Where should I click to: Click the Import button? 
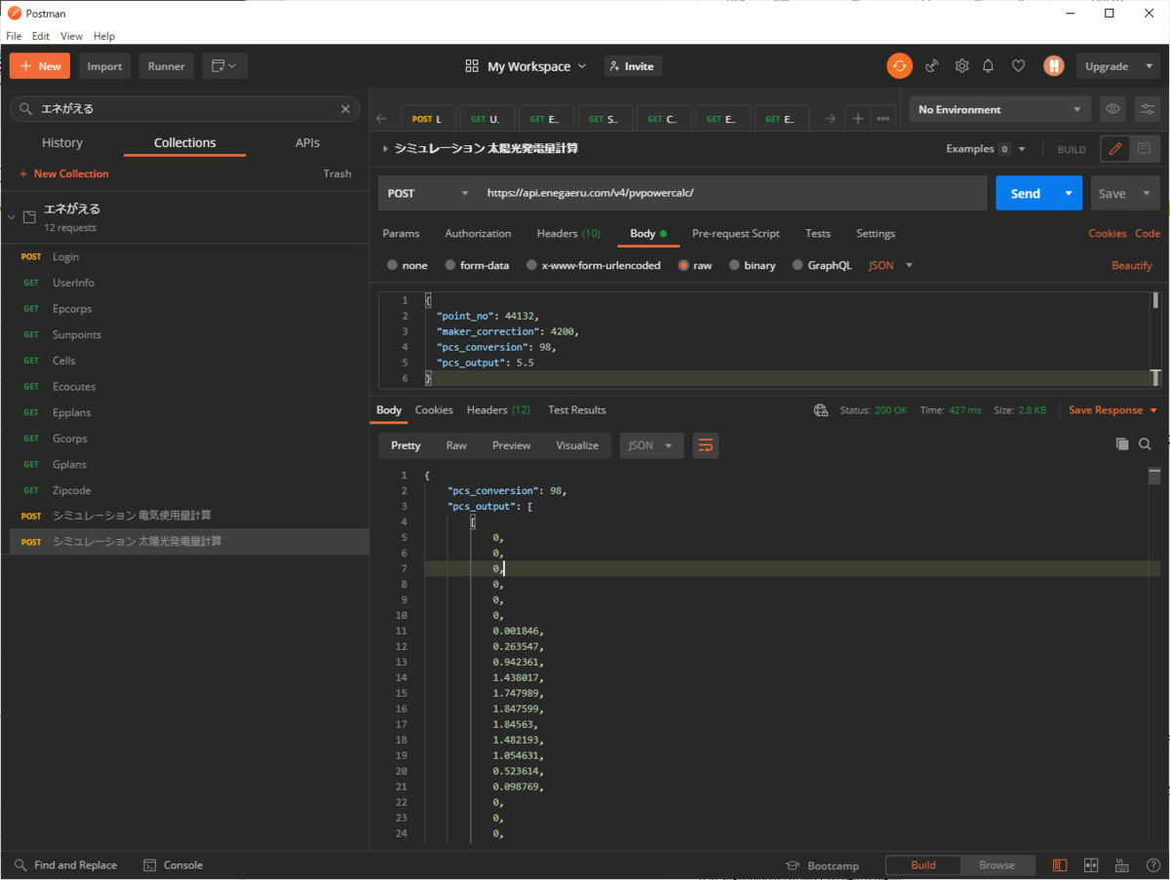[x=104, y=66]
